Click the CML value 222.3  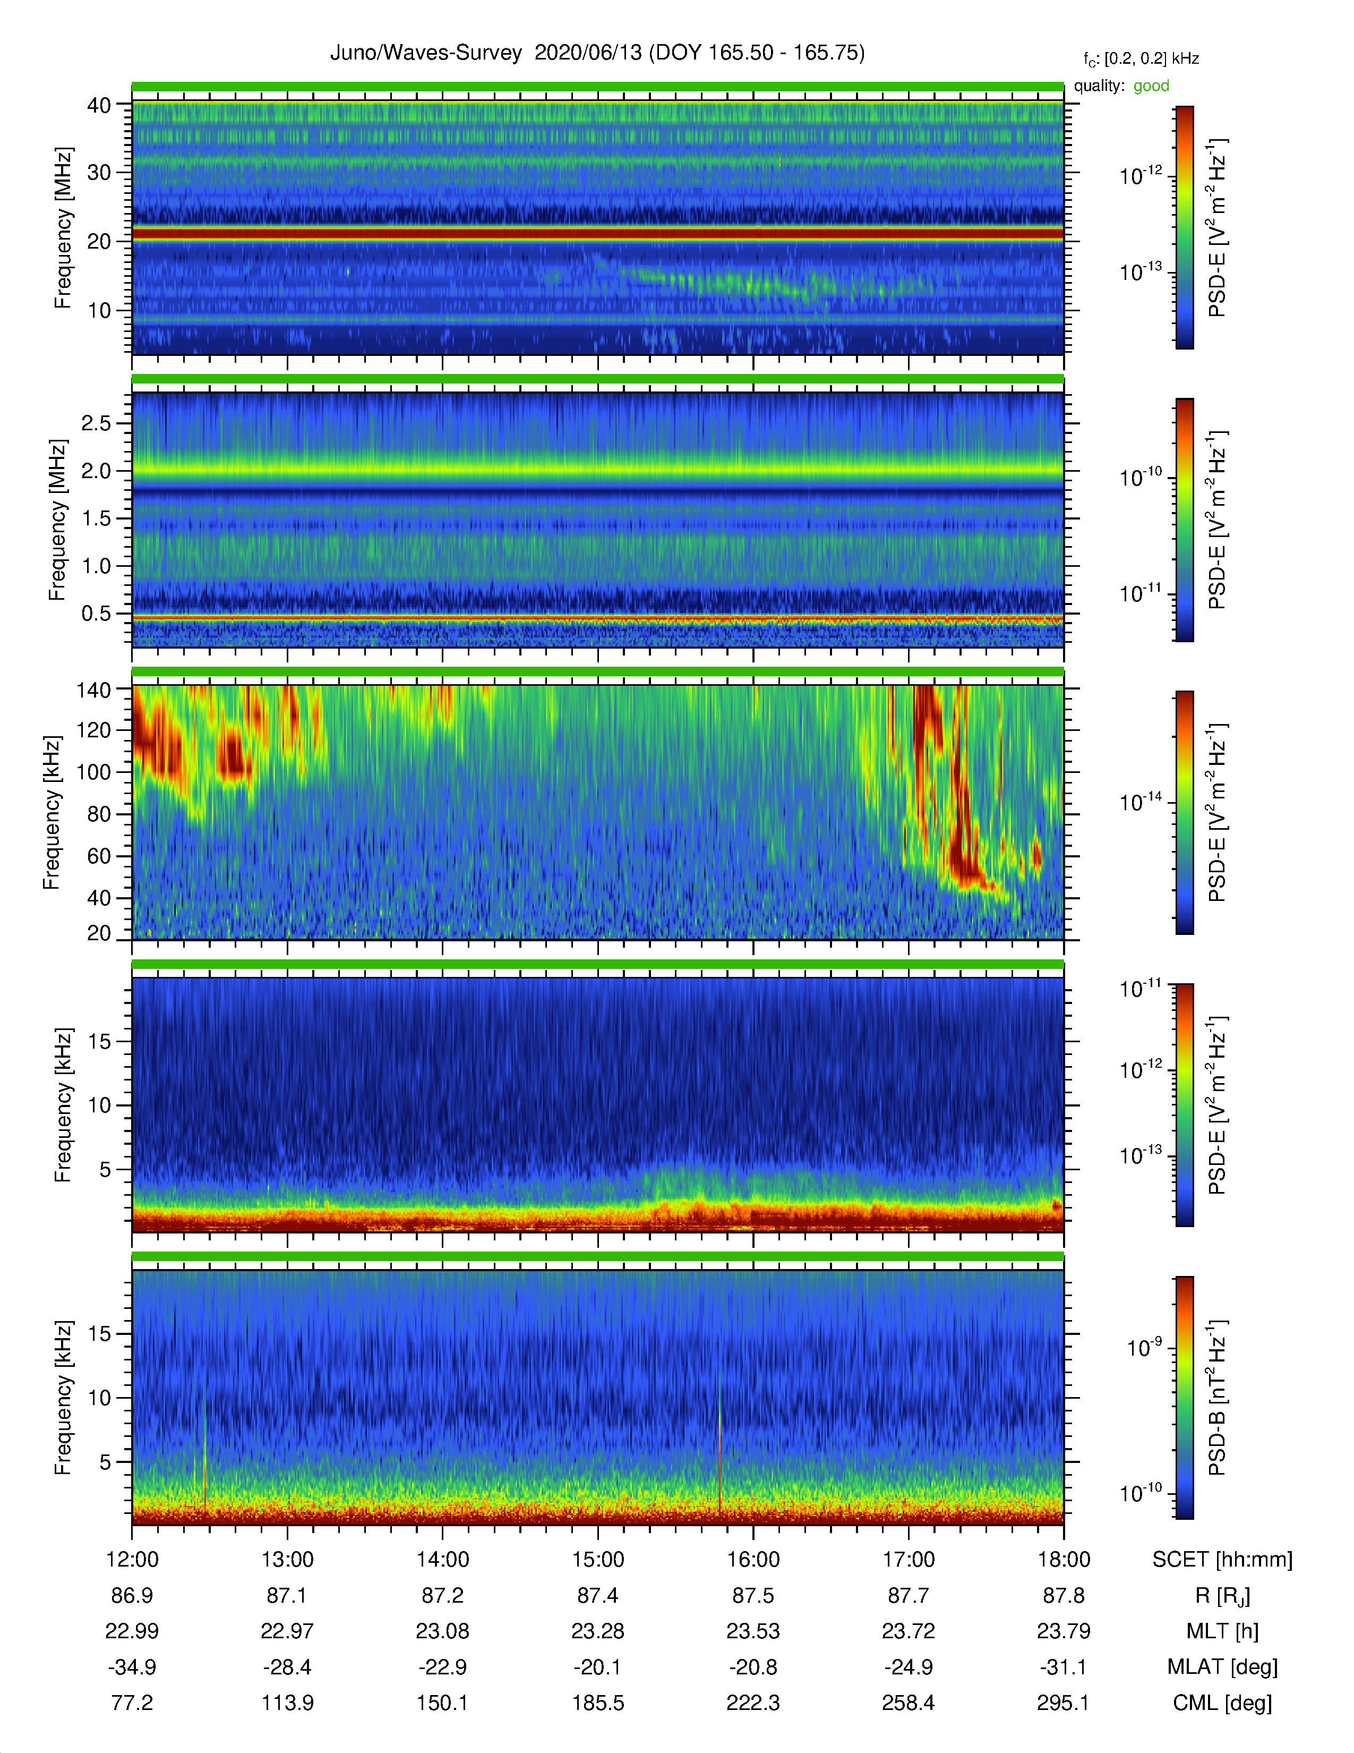[x=753, y=1703]
